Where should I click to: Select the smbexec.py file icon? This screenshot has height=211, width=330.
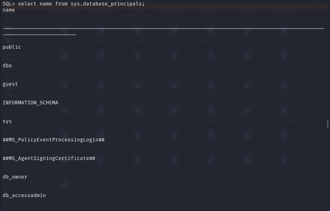[x=138, y=135]
